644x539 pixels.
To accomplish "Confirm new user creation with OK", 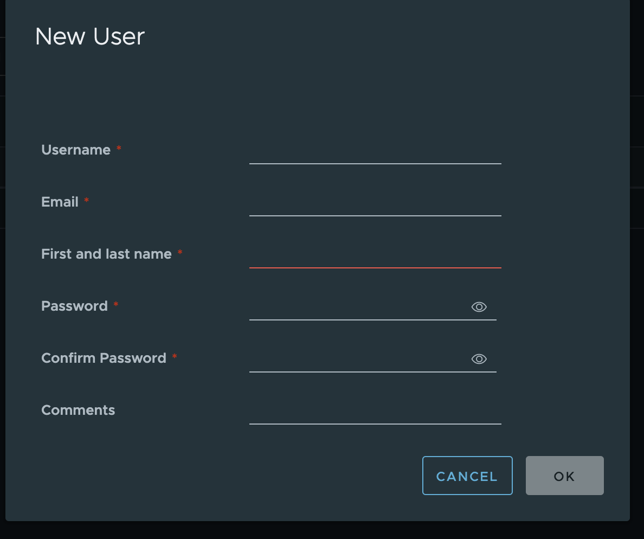I will click(564, 476).
